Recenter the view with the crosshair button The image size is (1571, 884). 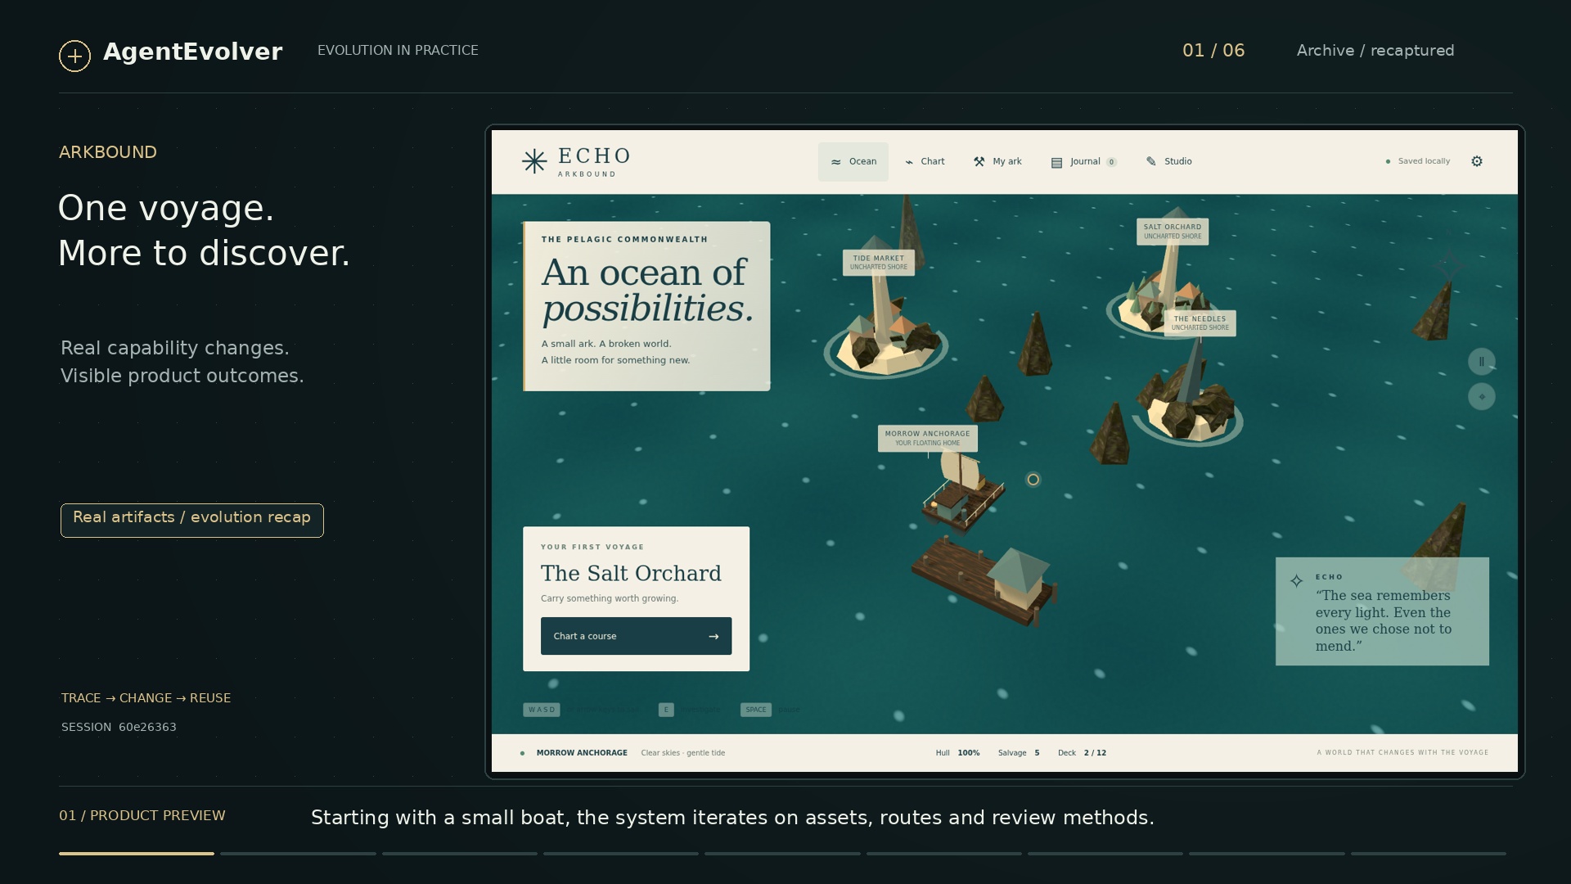pos(1481,397)
